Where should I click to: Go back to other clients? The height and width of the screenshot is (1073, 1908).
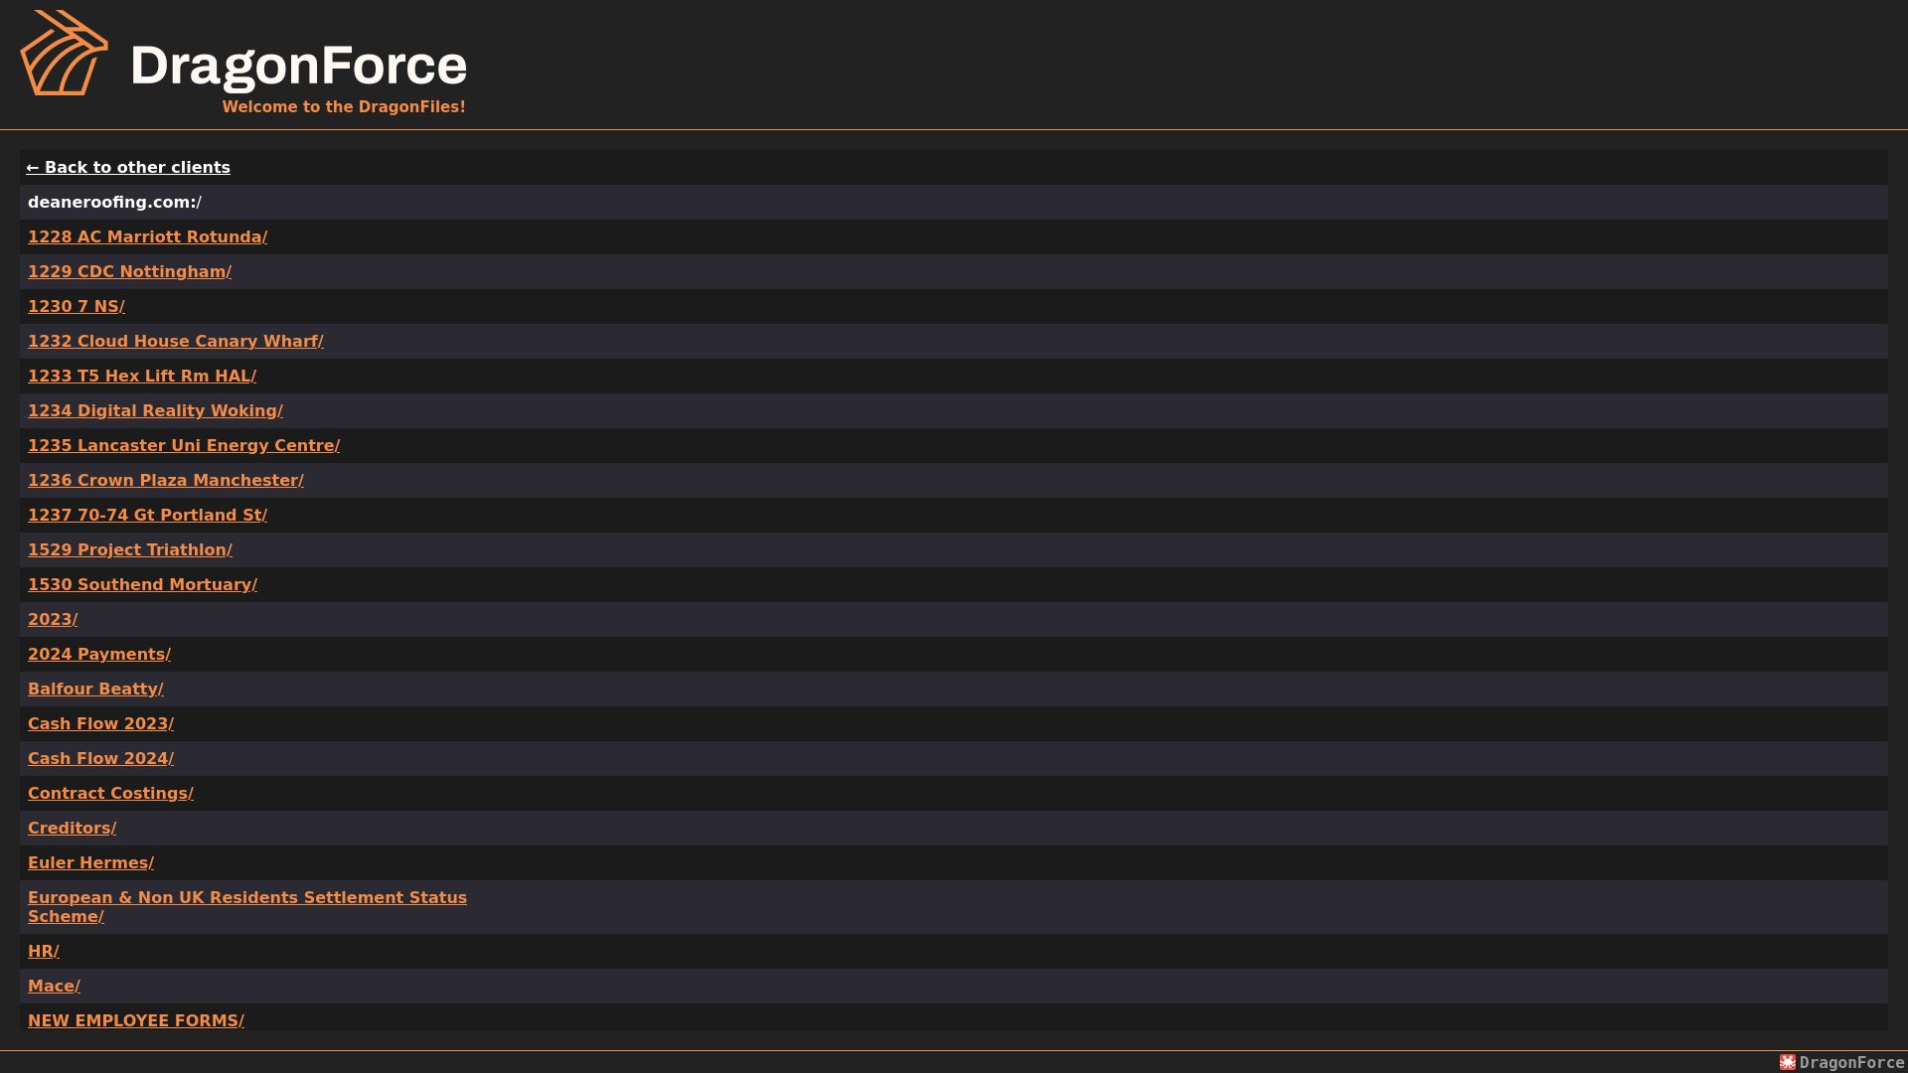click(x=128, y=167)
